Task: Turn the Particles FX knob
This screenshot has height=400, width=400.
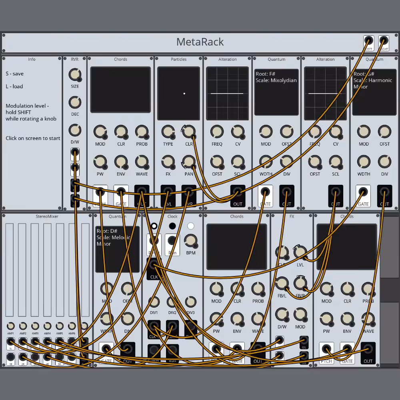Action: pyautogui.click(x=168, y=162)
